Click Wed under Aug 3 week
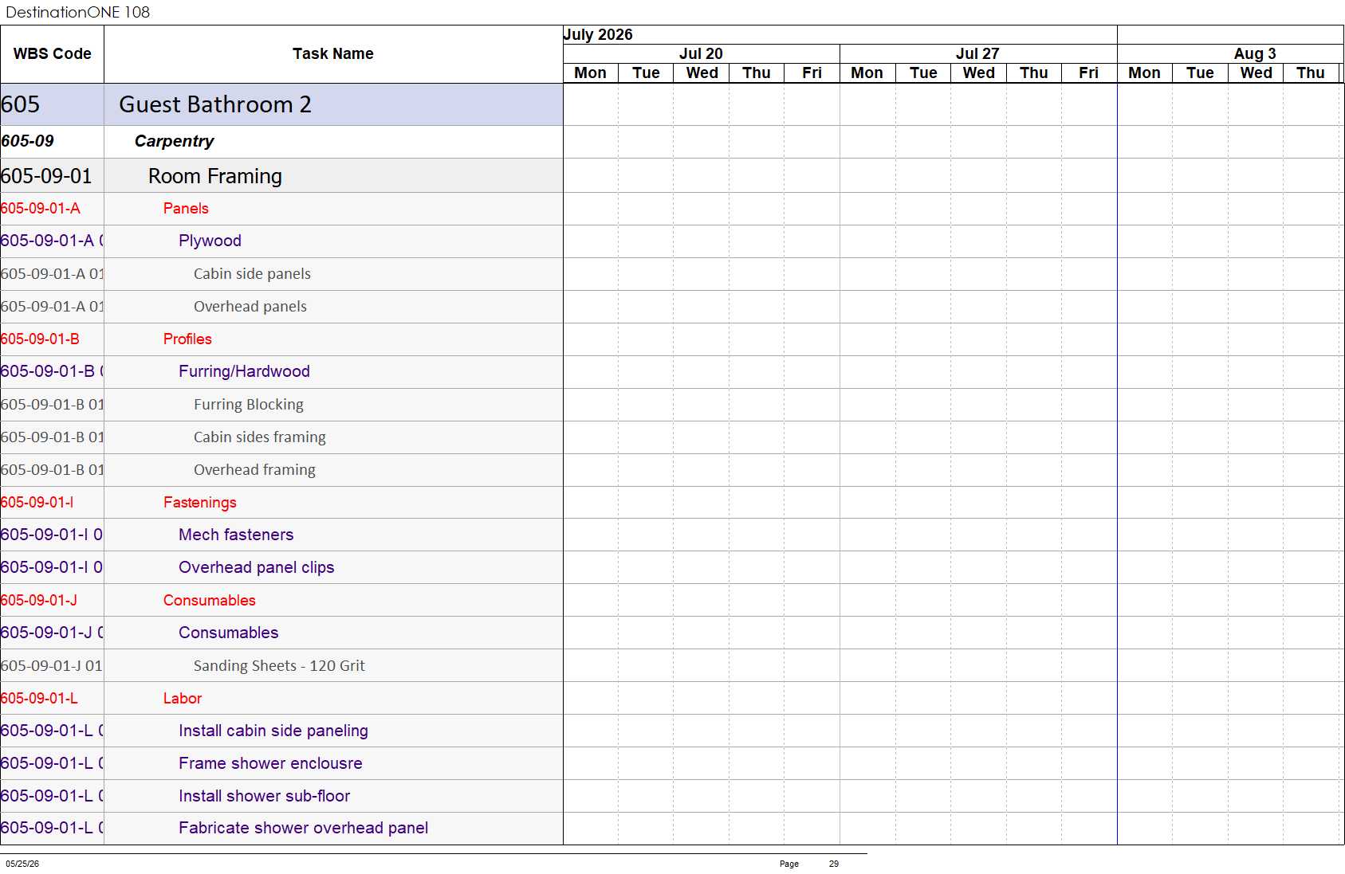The image size is (1345, 874). [1256, 73]
